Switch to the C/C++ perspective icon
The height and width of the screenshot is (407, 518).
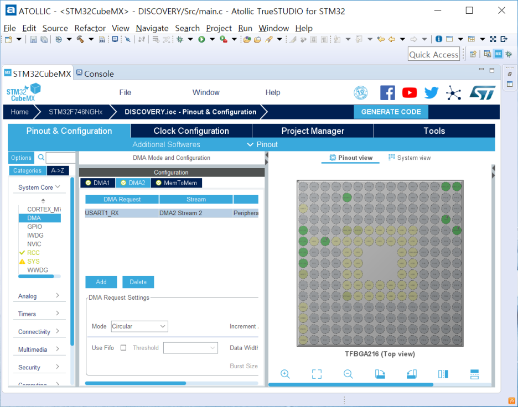coord(487,54)
